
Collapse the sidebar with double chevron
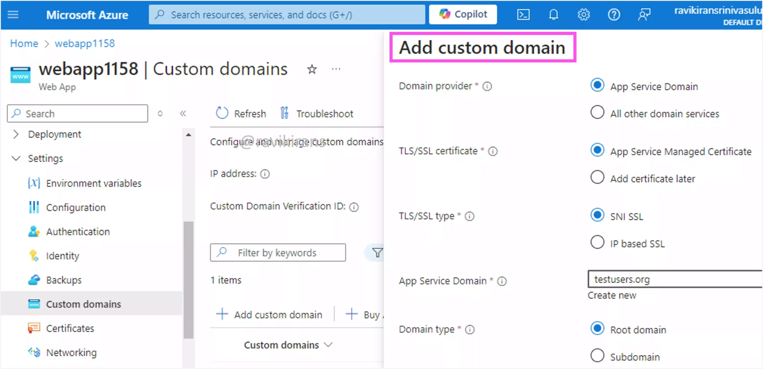(183, 114)
